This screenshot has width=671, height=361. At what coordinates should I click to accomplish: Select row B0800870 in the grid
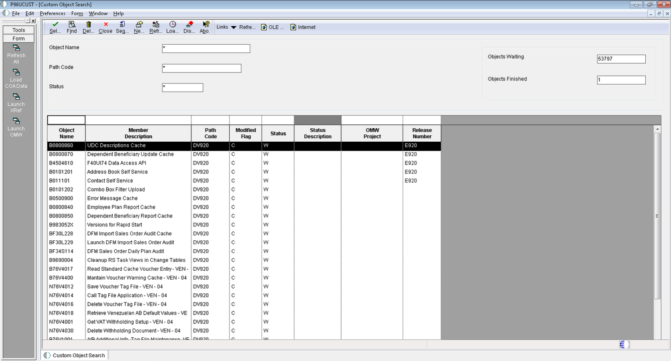click(x=244, y=154)
